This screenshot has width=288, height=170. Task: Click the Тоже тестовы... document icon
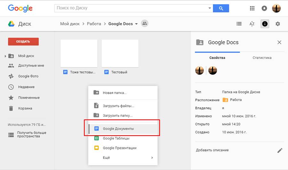(65, 72)
